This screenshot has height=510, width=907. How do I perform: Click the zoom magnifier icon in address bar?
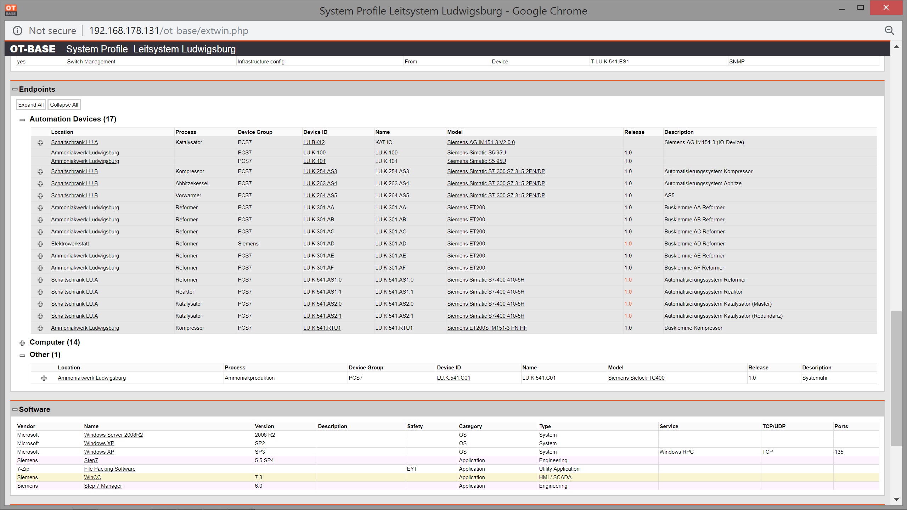click(x=889, y=31)
